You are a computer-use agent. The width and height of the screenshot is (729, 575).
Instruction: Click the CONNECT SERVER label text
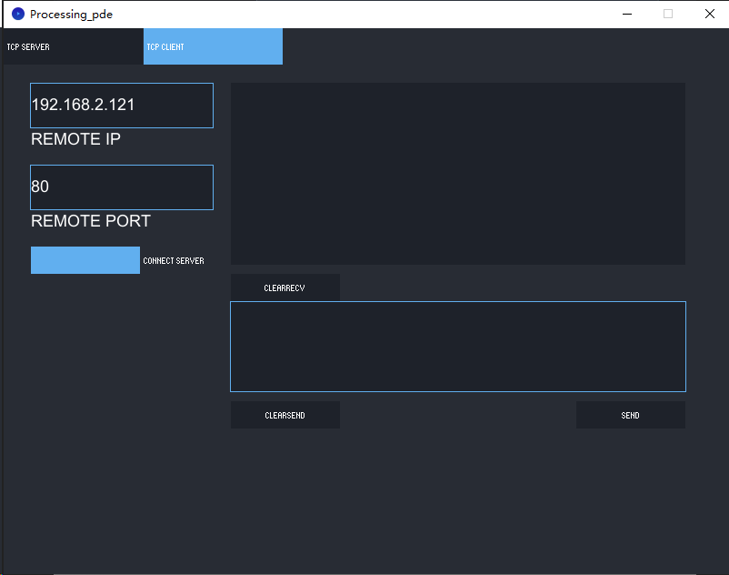(x=174, y=261)
